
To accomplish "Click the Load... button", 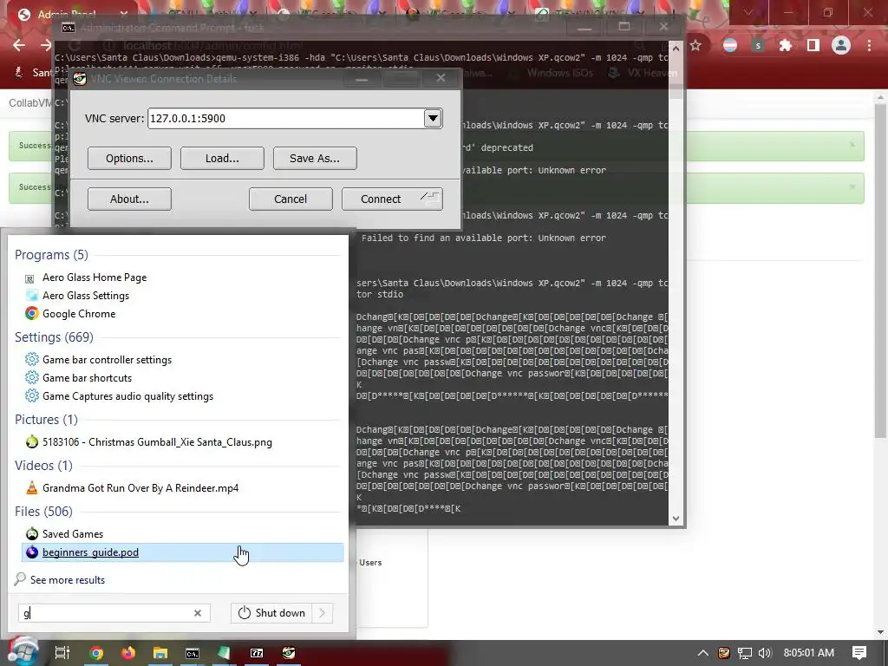I will click(222, 158).
